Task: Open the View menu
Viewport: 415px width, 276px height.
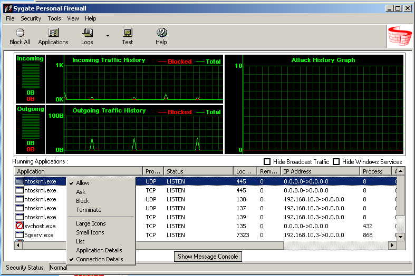Action: tap(73, 18)
